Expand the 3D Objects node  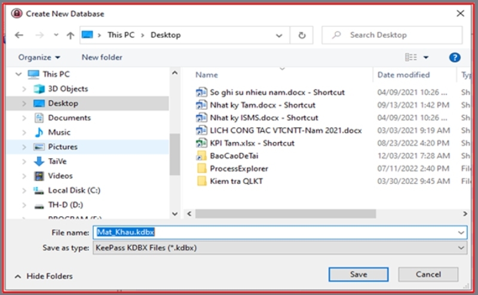[x=24, y=89]
